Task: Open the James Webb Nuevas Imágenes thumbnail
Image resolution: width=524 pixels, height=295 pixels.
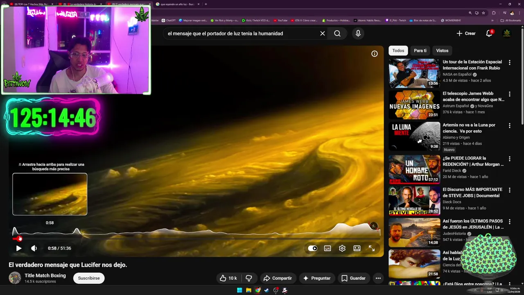Action: [414, 105]
